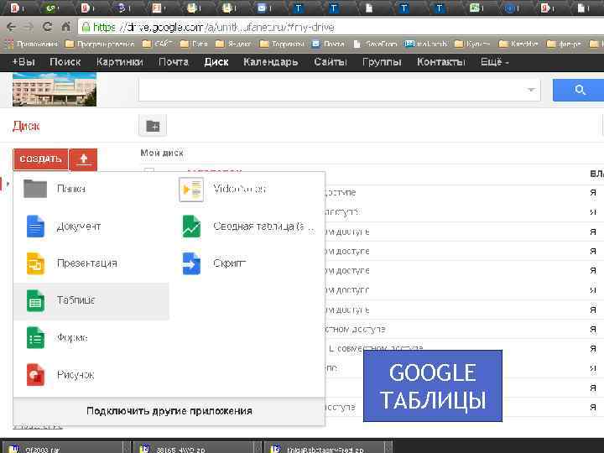Choose VideoNotes from the create menu
The image size is (604, 453).
247,189
